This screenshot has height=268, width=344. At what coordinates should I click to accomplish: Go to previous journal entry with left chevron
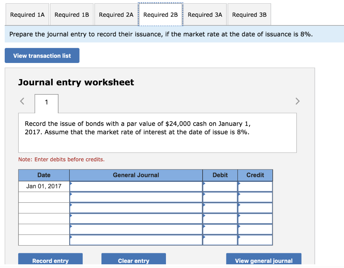(22, 101)
